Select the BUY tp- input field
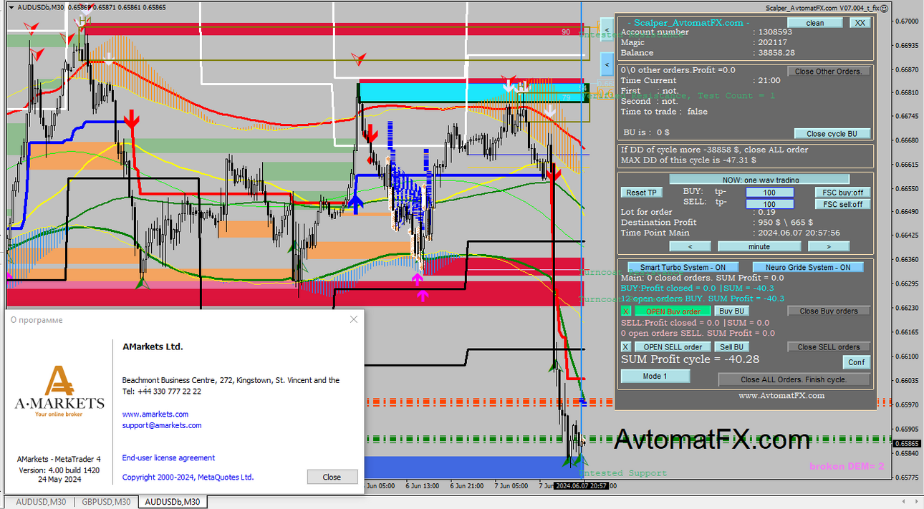924x509 pixels. click(x=769, y=193)
